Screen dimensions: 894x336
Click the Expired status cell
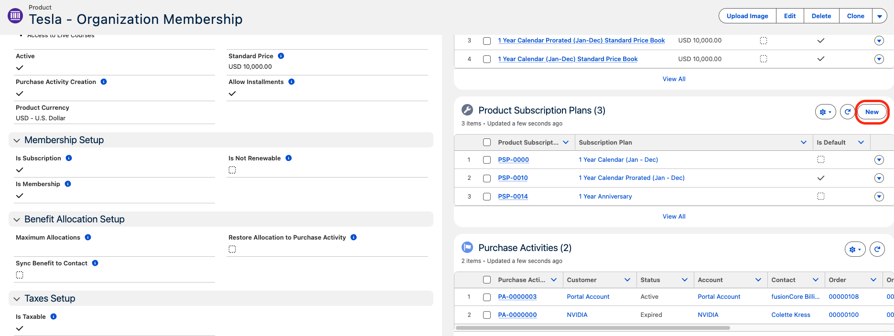(x=651, y=315)
